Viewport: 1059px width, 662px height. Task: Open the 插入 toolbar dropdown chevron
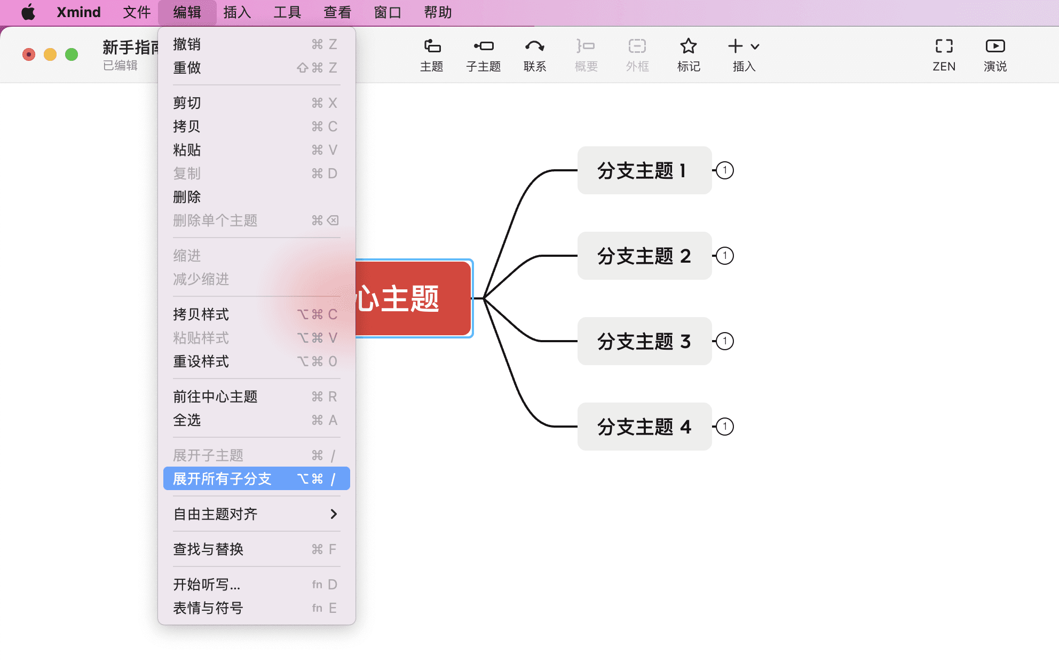(x=754, y=46)
